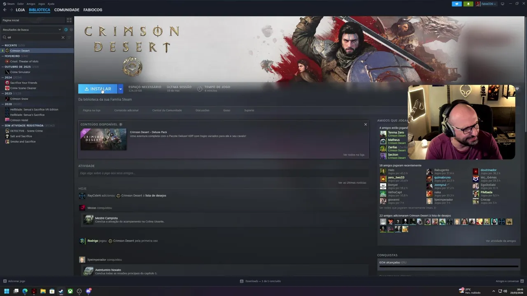This screenshot has height=296, width=527.
Task: Collapse the OUTUBRO DE 2025 category
Action: [2, 67]
